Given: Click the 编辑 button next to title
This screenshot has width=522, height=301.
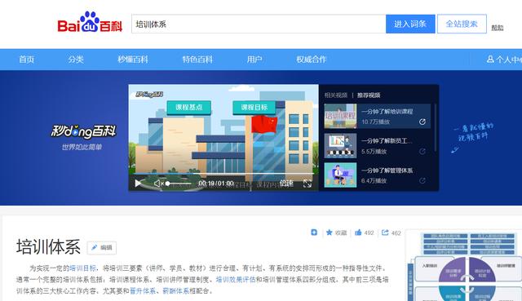Looking at the screenshot, I should pos(102,247).
